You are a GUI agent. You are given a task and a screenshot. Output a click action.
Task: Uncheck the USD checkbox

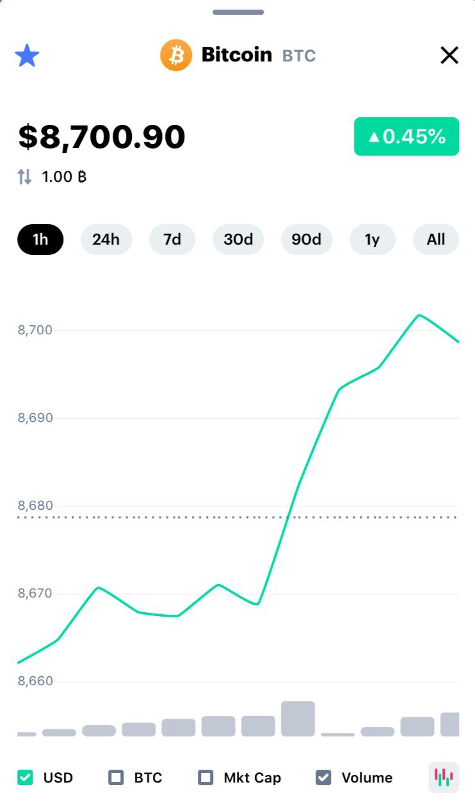click(x=25, y=777)
